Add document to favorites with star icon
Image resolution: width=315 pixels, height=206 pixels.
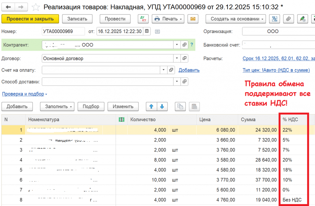pos(36,7)
